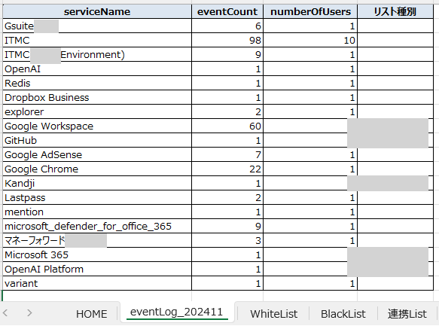Screen dimensions: 439x326
Task: Select eventCount 60 for Google Workspace
Action: 227,126
